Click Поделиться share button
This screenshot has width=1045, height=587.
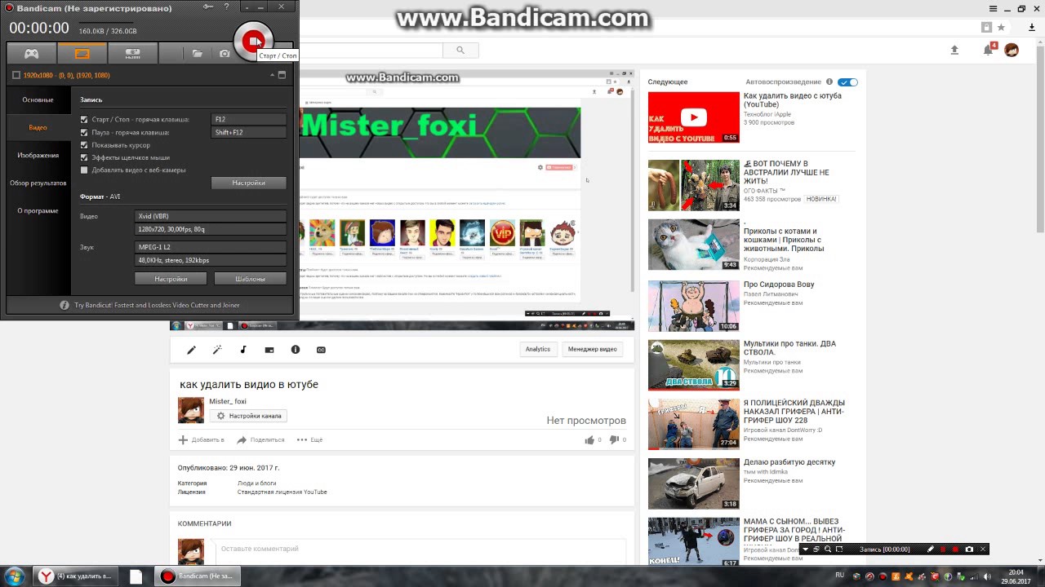pos(260,439)
